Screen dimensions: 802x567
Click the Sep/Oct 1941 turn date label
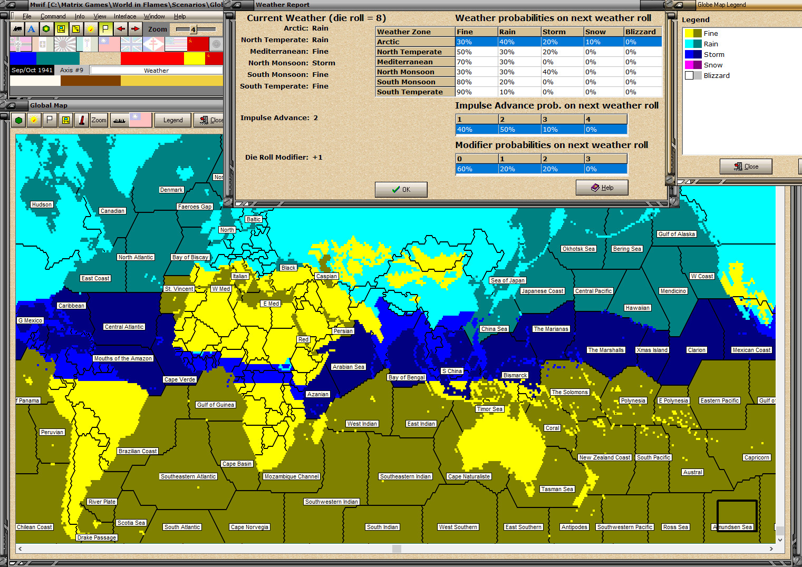click(32, 70)
